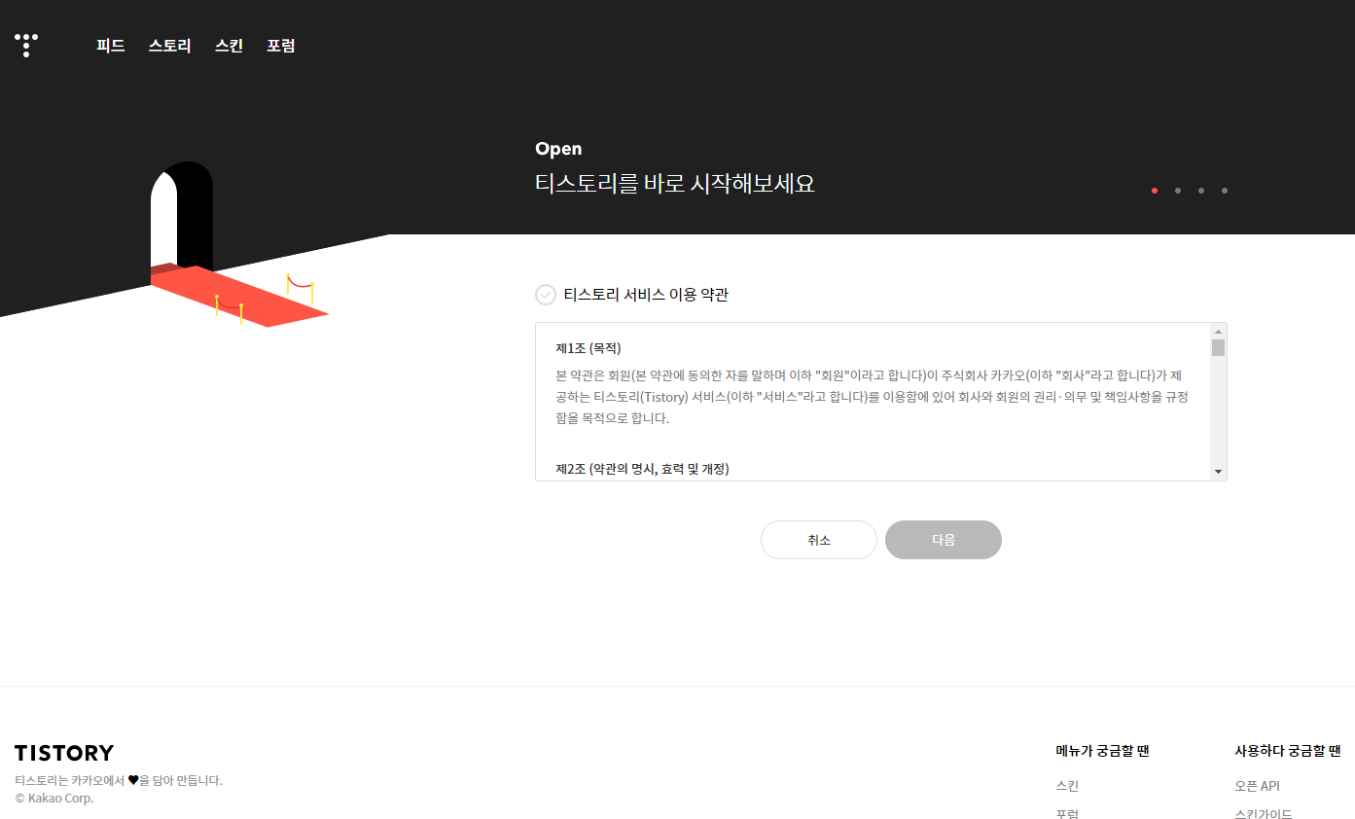
Task: Click the 메뉴가 궁금할 땐 heading
Action: 1103,751
